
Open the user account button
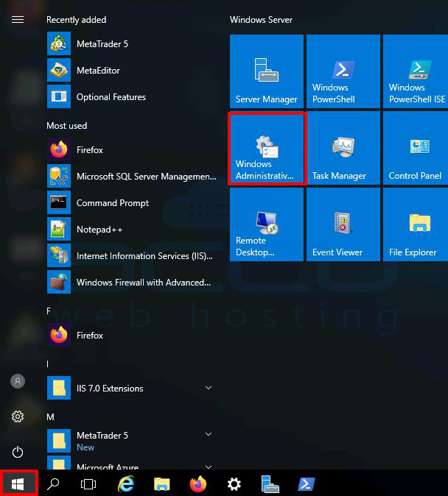[18, 381]
